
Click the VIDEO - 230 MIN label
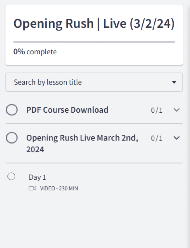point(59,189)
